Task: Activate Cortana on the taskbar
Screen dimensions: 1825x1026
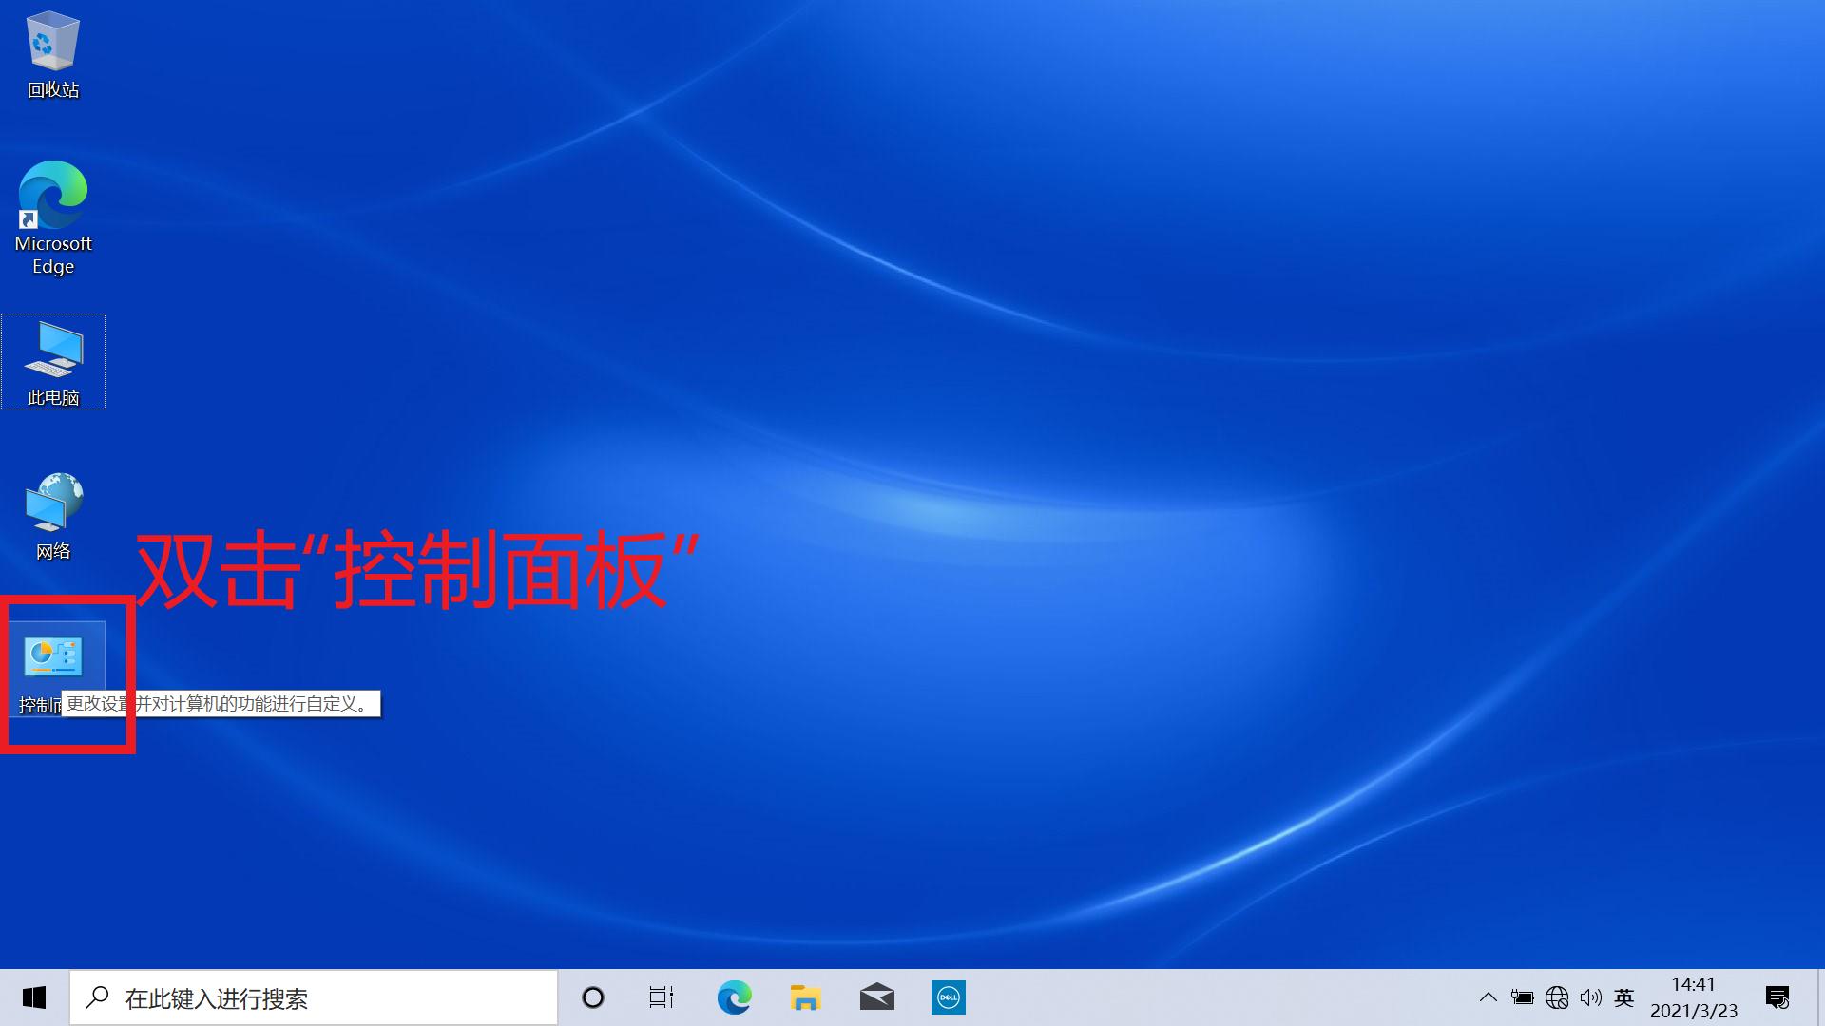Action: pos(593,997)
